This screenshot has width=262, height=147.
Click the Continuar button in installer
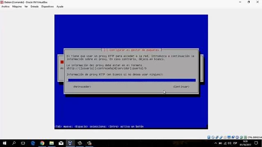[181, 87]
